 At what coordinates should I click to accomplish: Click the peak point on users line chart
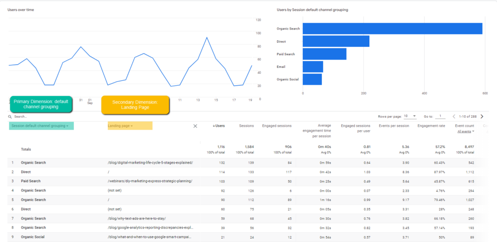click(x=207, y=37)
